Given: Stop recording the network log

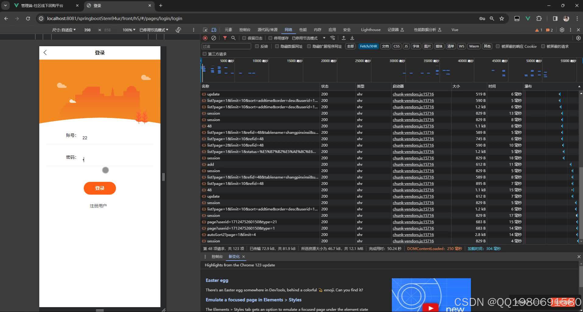Looking at the screenshot, I should click(x=205, y=38).
